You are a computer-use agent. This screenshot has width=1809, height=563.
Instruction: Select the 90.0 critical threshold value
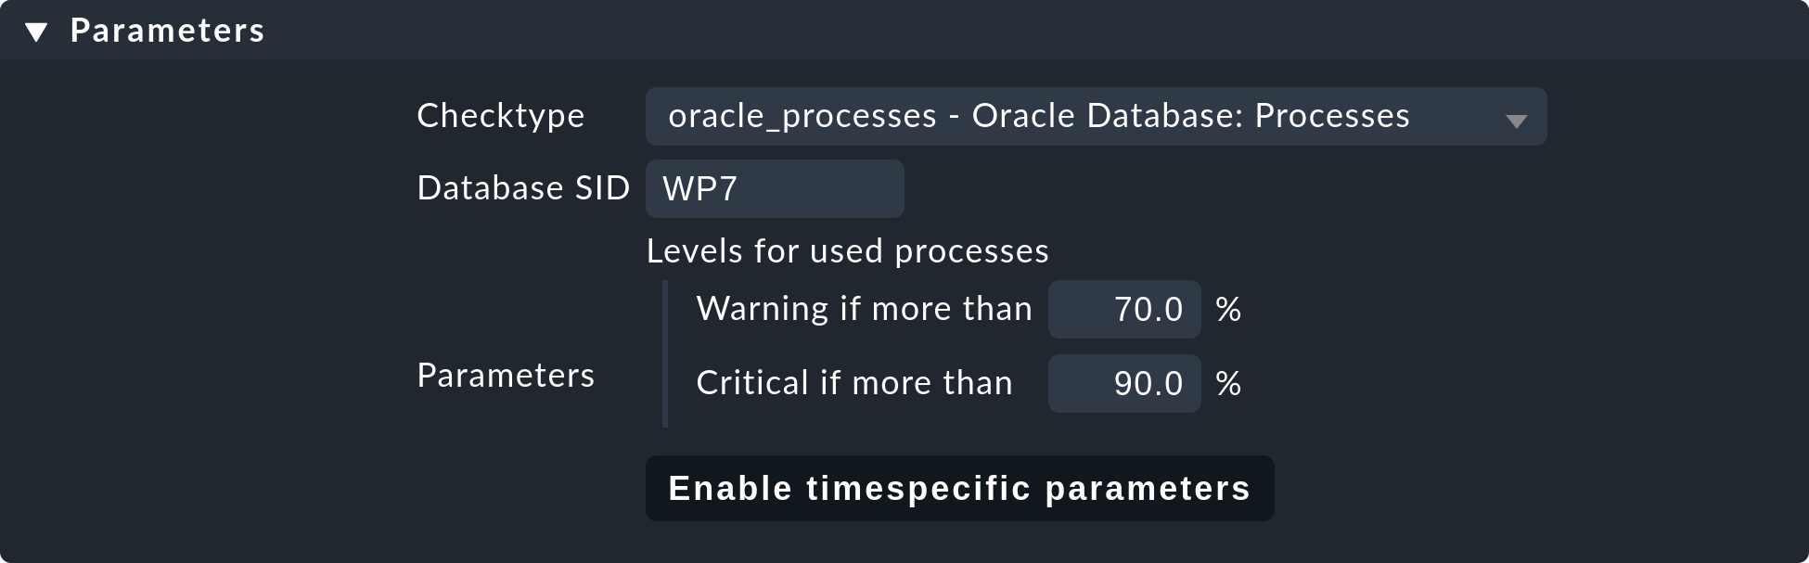1148,383
